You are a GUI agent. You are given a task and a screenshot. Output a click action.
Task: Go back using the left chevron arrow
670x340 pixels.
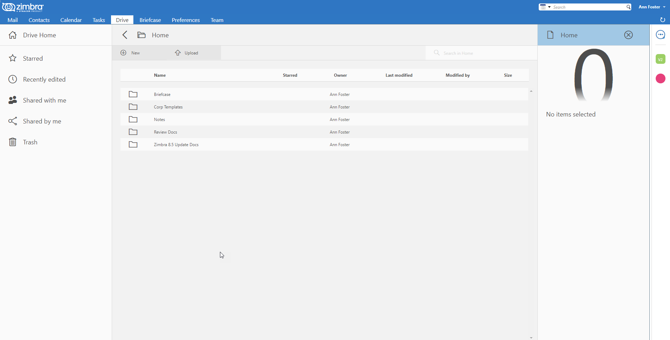click(x=125, y=35)
